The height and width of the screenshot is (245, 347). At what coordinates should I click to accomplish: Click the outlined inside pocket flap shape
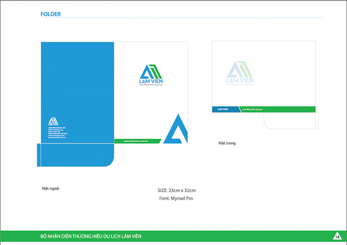[x=290, y=121]
